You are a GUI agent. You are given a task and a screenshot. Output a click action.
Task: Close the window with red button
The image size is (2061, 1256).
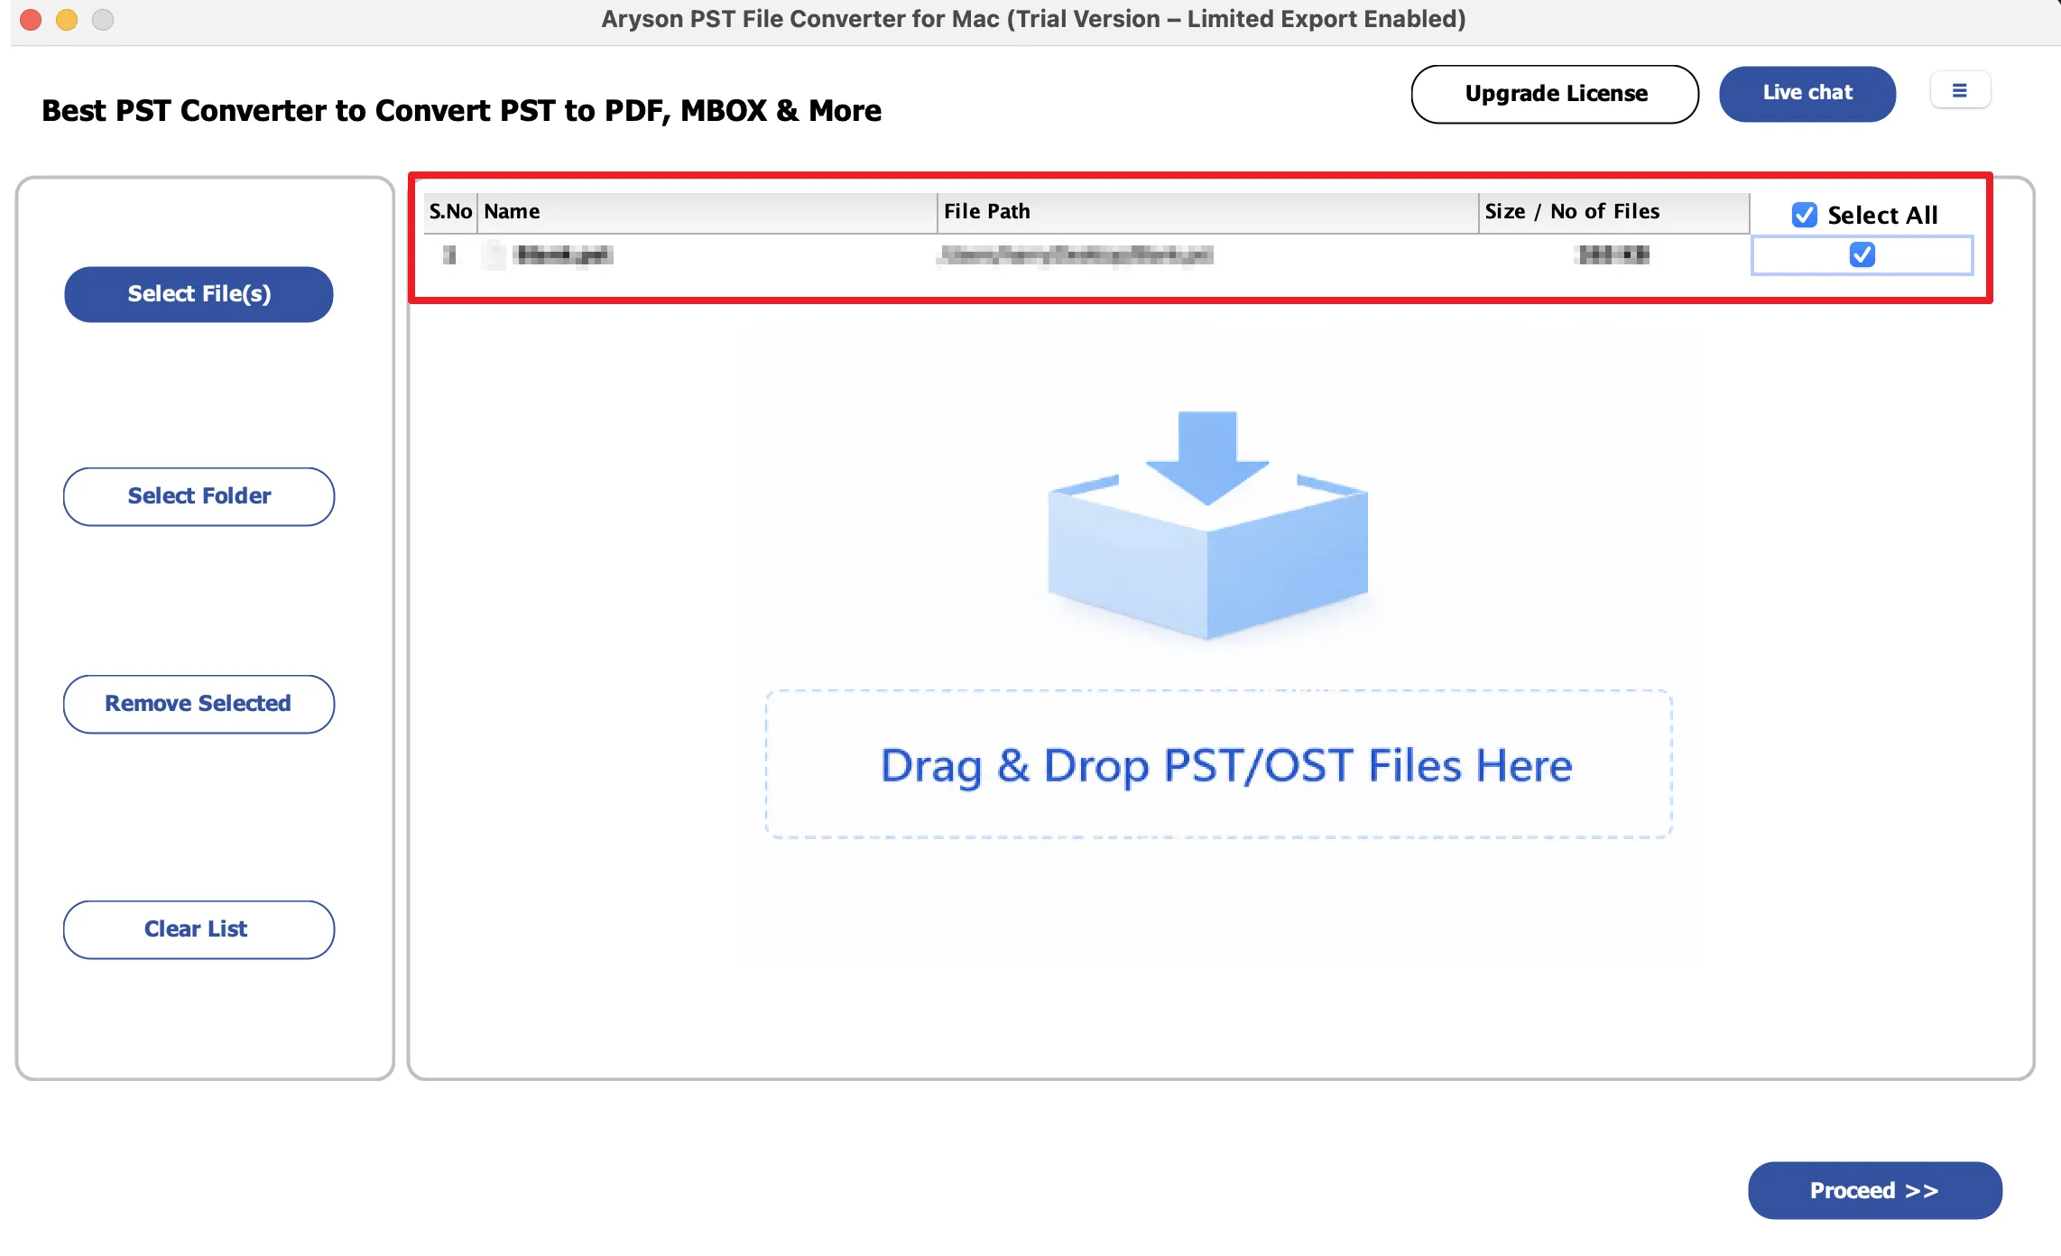point(31,19)
